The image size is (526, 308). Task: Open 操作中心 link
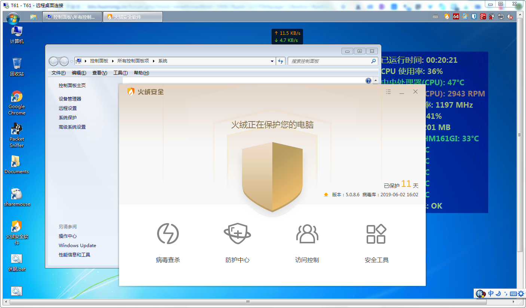pos(68,236)
